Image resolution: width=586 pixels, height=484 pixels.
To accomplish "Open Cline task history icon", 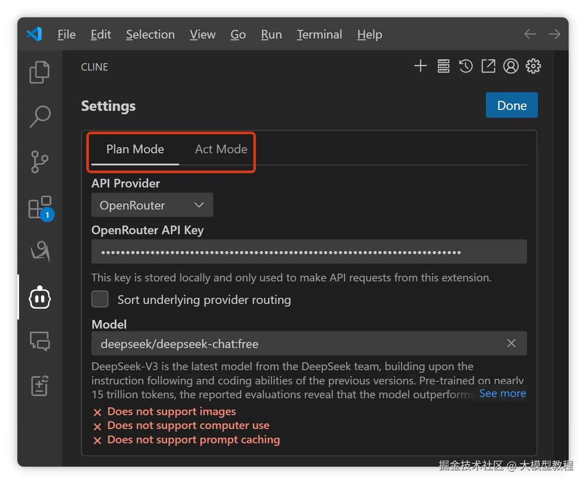I will click(466, 66).
